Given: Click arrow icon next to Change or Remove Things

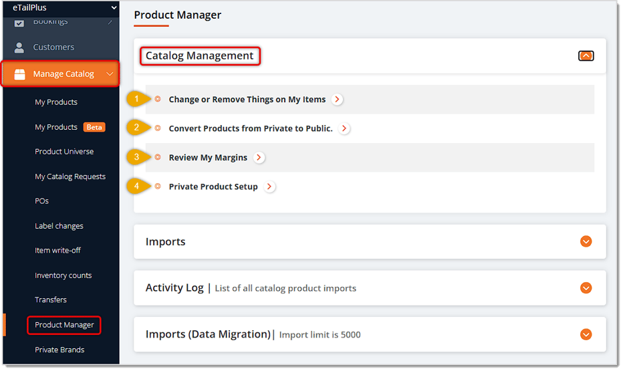Looking at the screenshot, I should [x=338, y=100].
